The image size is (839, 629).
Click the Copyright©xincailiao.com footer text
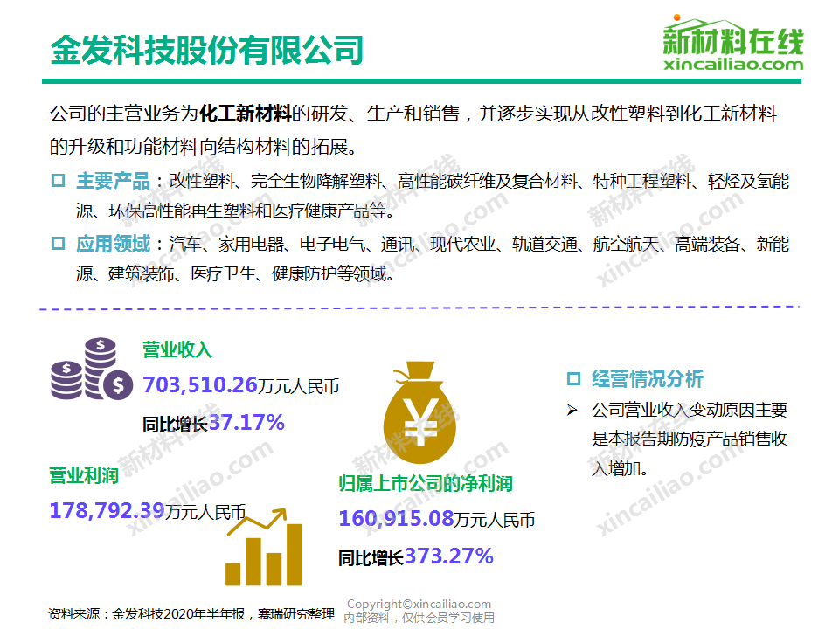coord(419,604)
